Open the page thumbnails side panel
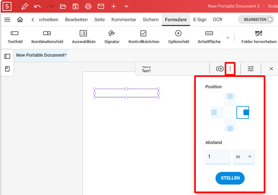 point(7,56)
